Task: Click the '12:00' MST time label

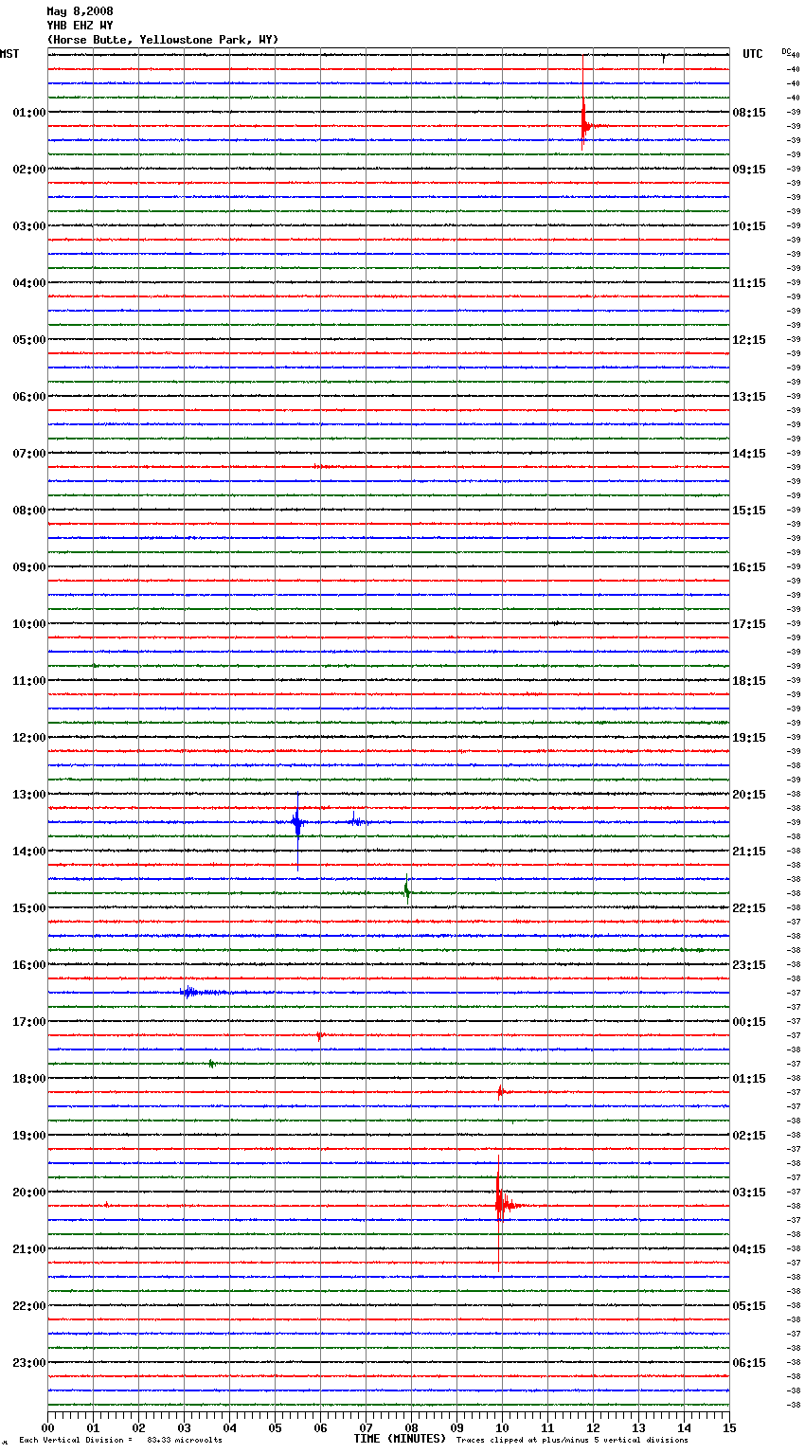Action: click(x=29, y=737)
